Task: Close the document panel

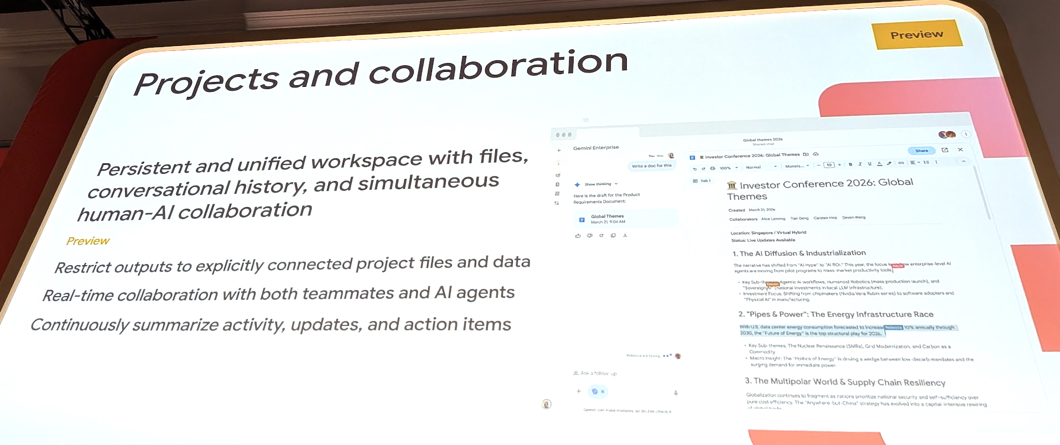Action: point(960,149)
